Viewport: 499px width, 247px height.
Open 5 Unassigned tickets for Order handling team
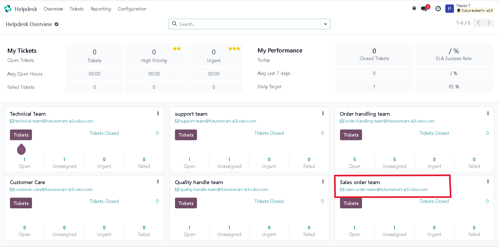coord(394,163)
